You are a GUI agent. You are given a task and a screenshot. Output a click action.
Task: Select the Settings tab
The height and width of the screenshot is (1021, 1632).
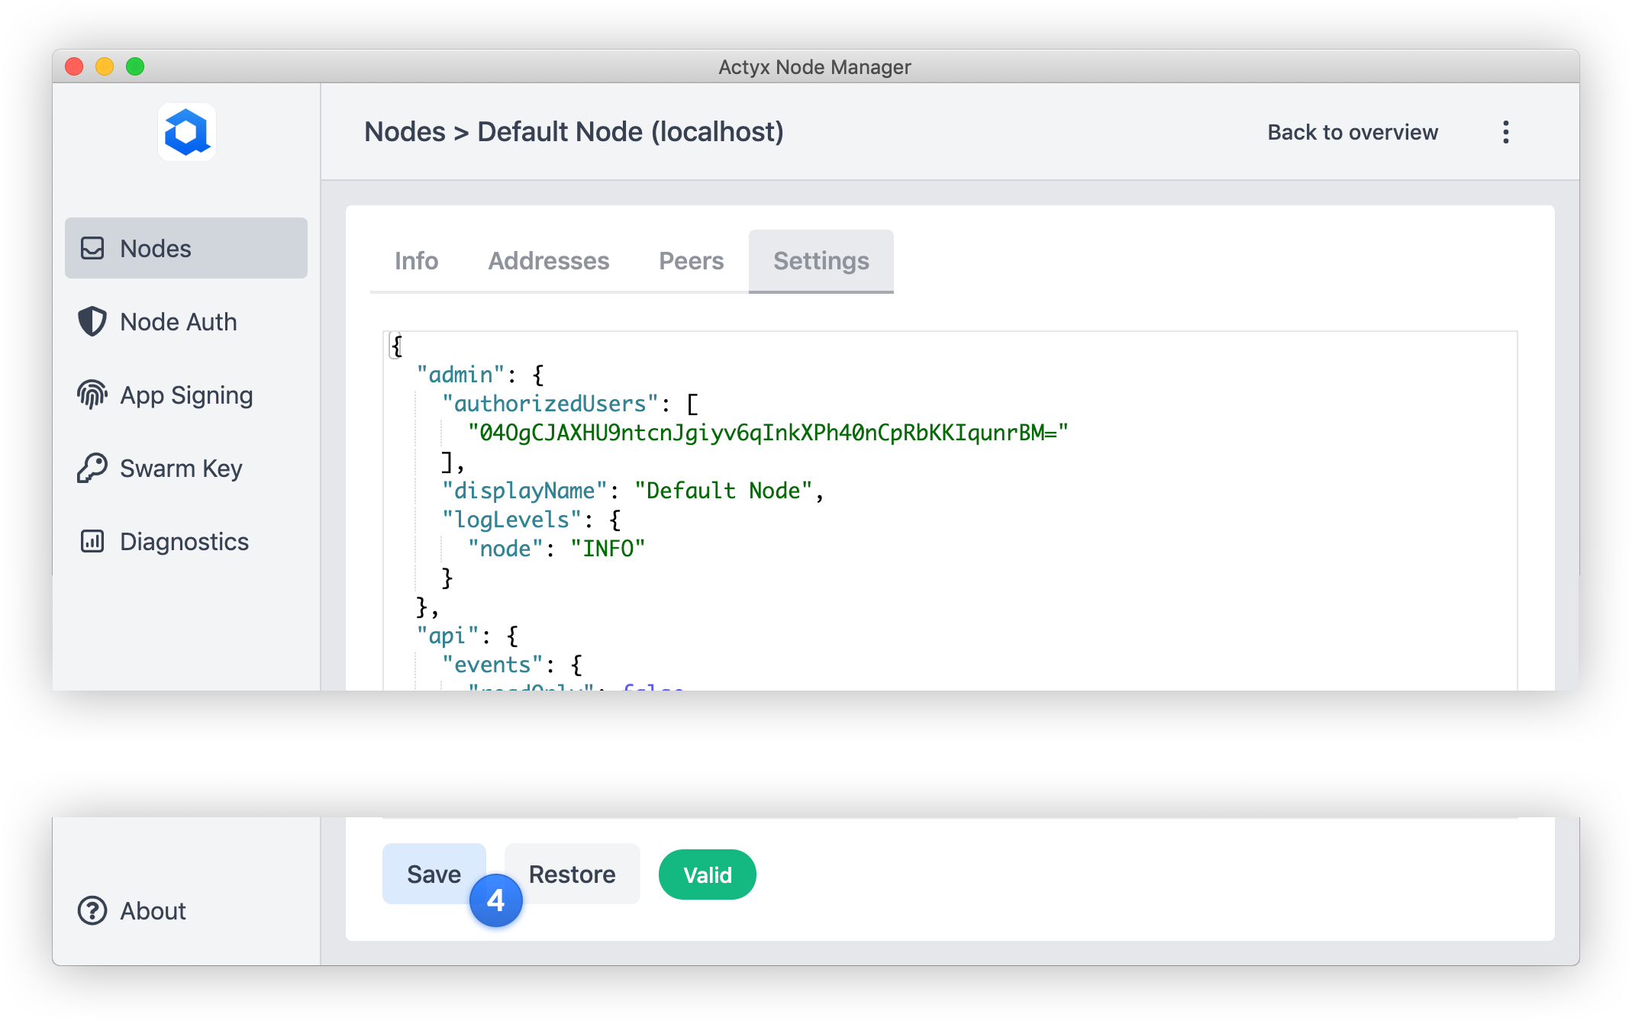tap(821, 261)
